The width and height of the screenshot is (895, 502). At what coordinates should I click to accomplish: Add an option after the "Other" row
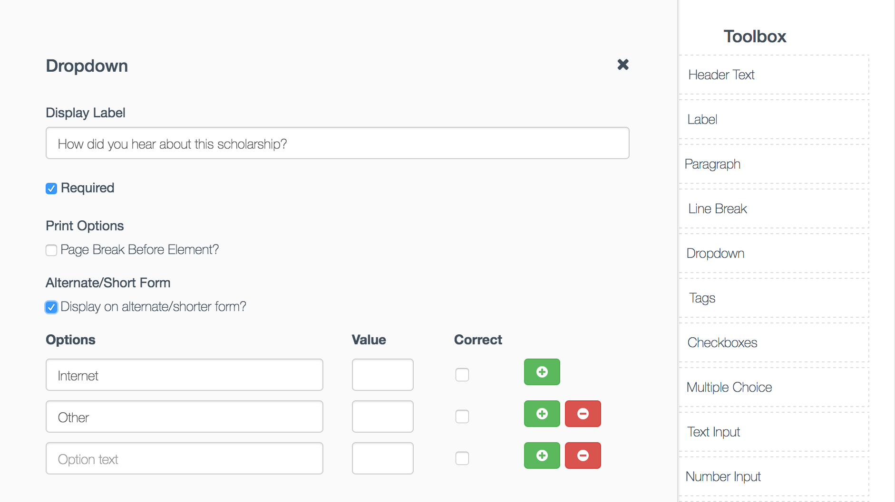pyautogui.click(x=542, y=414)
